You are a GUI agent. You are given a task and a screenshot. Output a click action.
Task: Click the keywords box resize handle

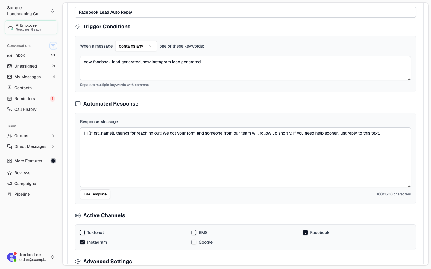click(x=409, y=78)
